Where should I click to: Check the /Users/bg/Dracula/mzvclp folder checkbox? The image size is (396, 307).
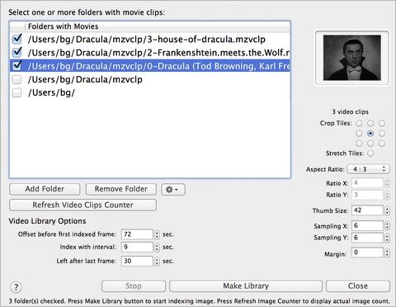16,79
